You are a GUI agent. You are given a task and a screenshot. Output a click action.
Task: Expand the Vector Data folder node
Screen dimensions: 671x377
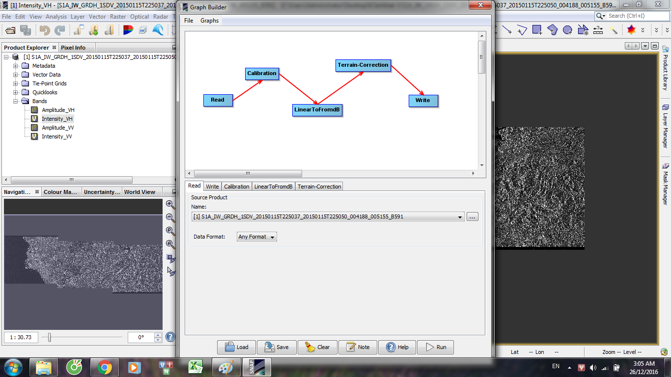point(16,75)
